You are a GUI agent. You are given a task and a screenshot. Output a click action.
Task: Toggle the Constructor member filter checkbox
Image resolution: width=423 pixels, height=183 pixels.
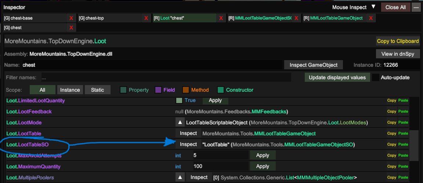221,90
